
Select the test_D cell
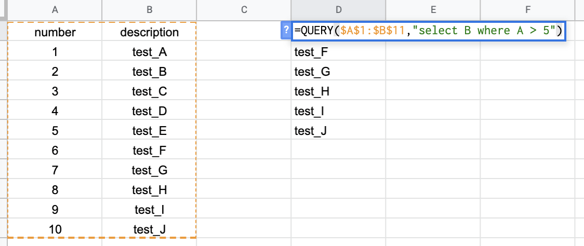coord(149,111)
